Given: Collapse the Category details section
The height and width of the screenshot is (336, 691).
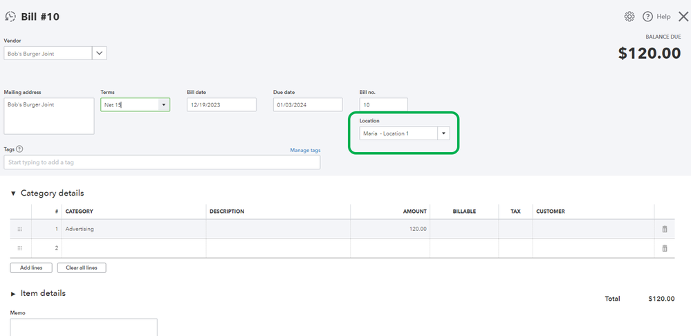Looking at the screenshot, I should (x=13, y=194).
